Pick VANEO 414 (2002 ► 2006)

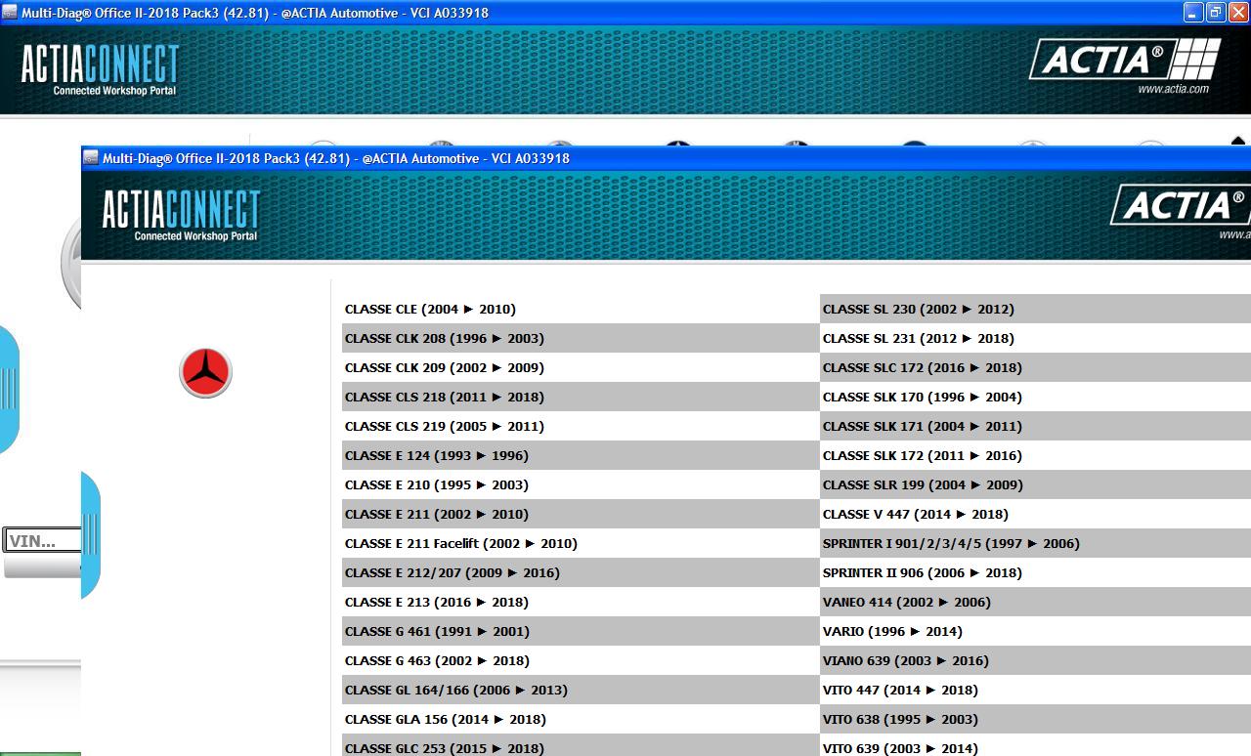pyautogui.click(x=1036, y=602)
